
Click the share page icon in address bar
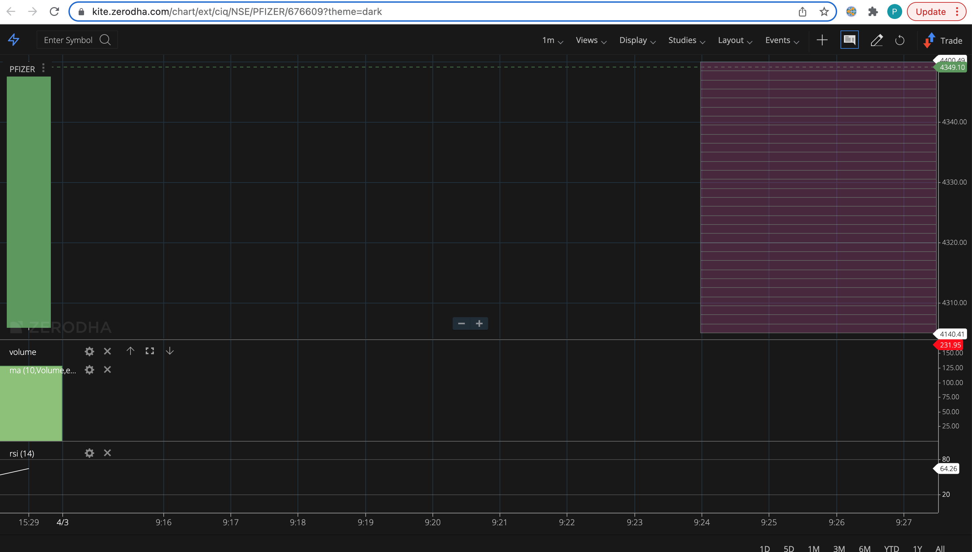[803, 12]
